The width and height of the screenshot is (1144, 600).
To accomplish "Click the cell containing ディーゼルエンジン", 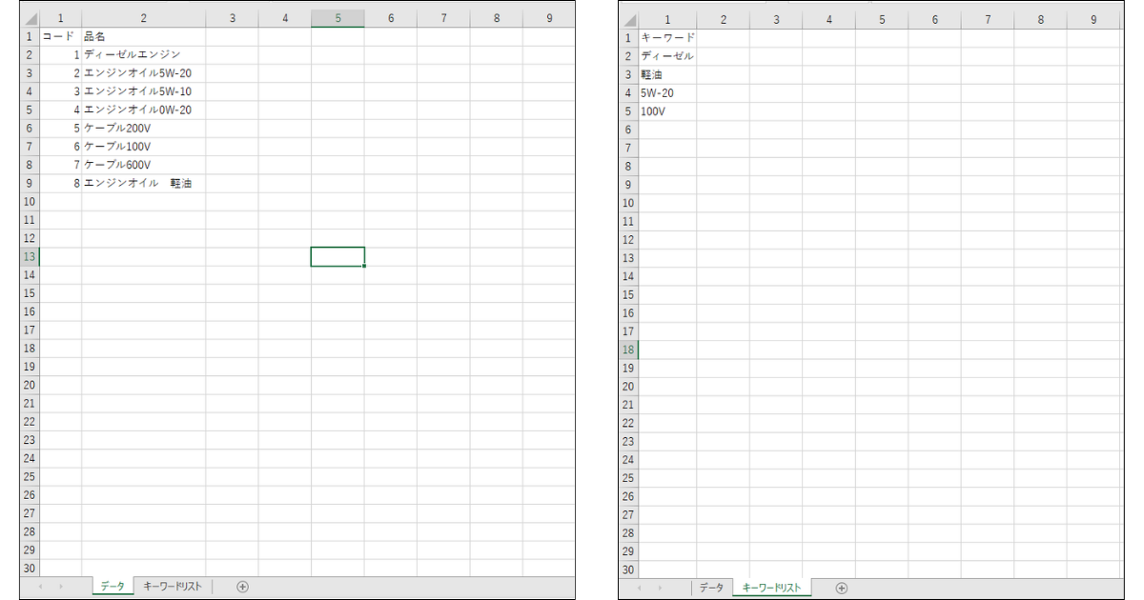I will [x=143, y=54].
